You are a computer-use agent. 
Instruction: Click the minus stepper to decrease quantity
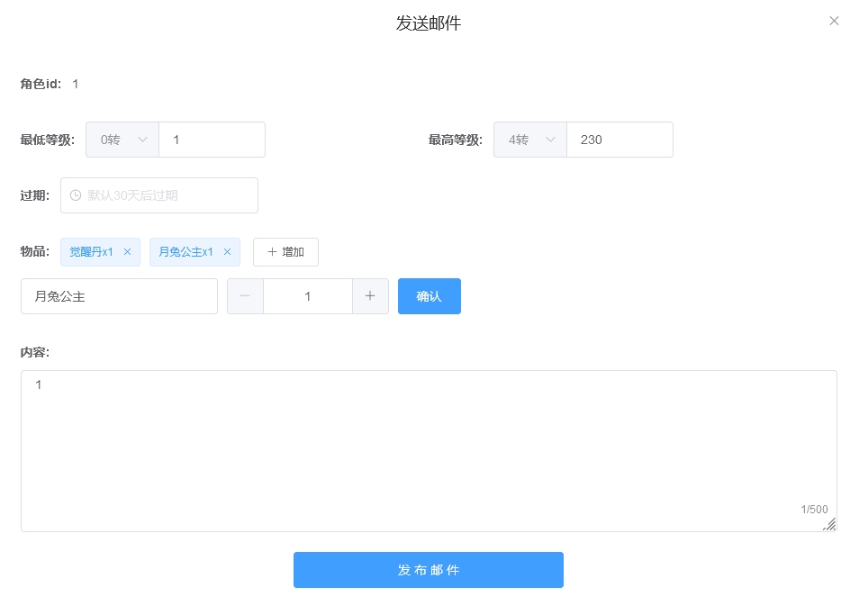[244, 296]
